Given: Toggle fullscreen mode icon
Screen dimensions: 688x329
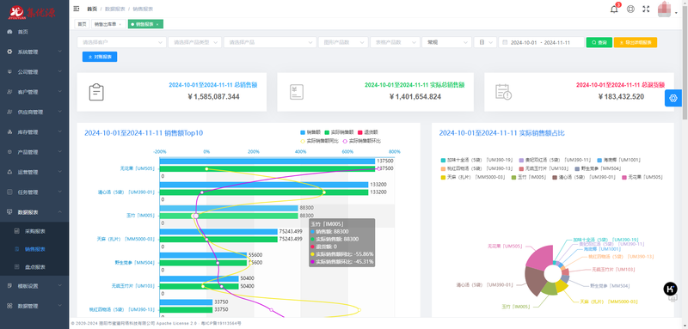Looking at the screenshot, I should click(646, 9).
